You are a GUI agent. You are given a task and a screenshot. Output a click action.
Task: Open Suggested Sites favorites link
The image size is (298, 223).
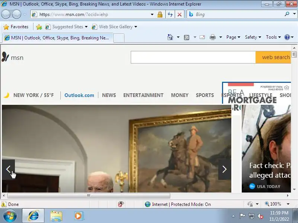67,27
